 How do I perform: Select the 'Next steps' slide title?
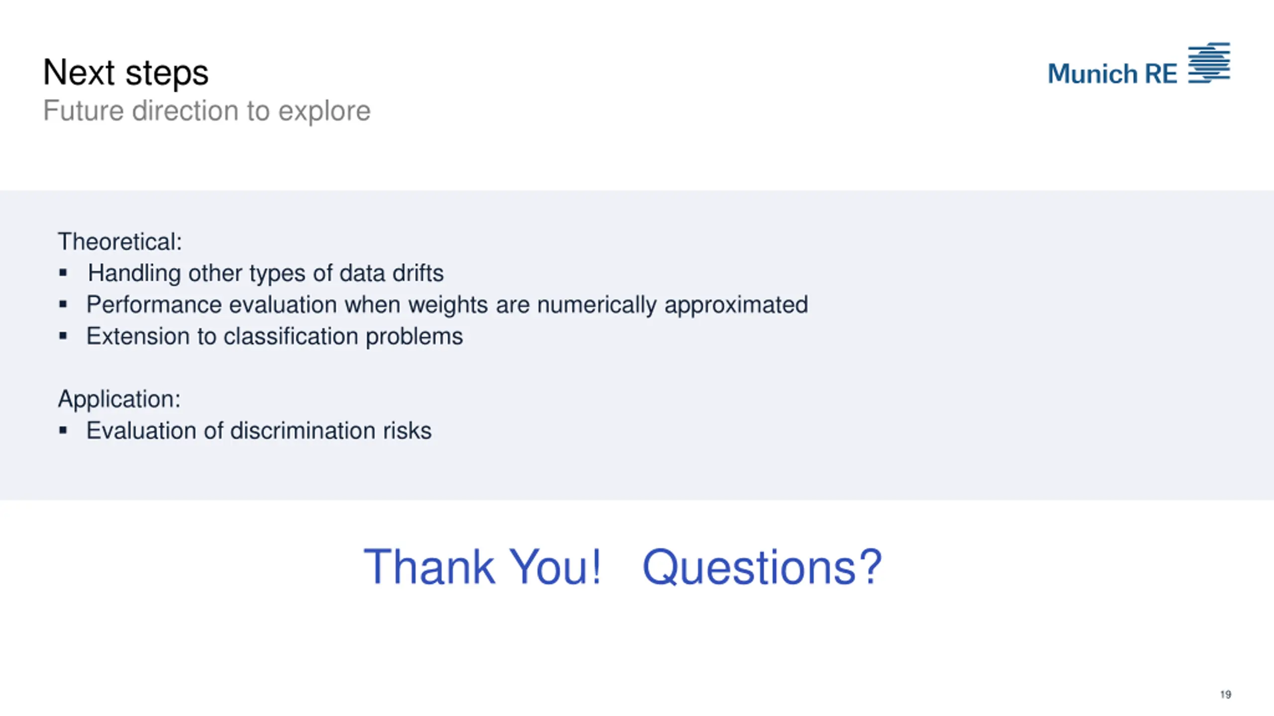[125, 73]
